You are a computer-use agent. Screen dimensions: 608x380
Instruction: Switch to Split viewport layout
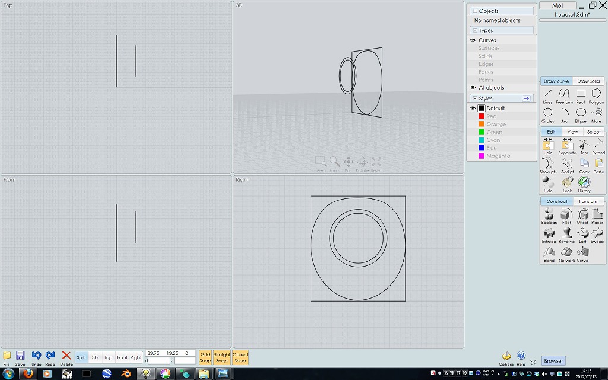(81, 357)
